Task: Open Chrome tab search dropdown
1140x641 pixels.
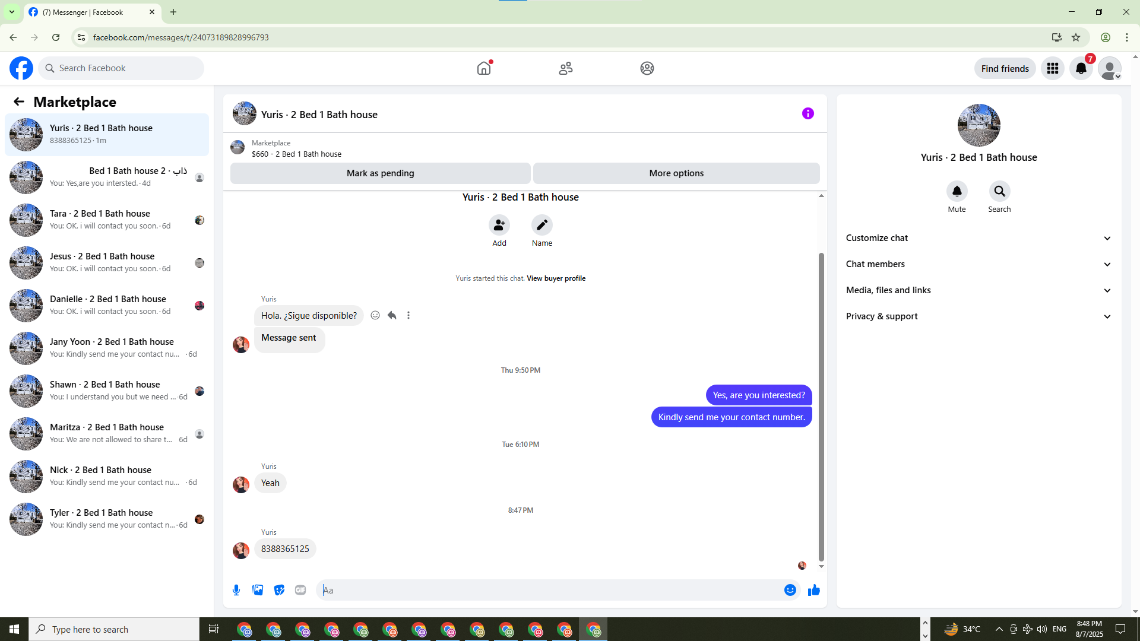Action: (x=12, y=12)
